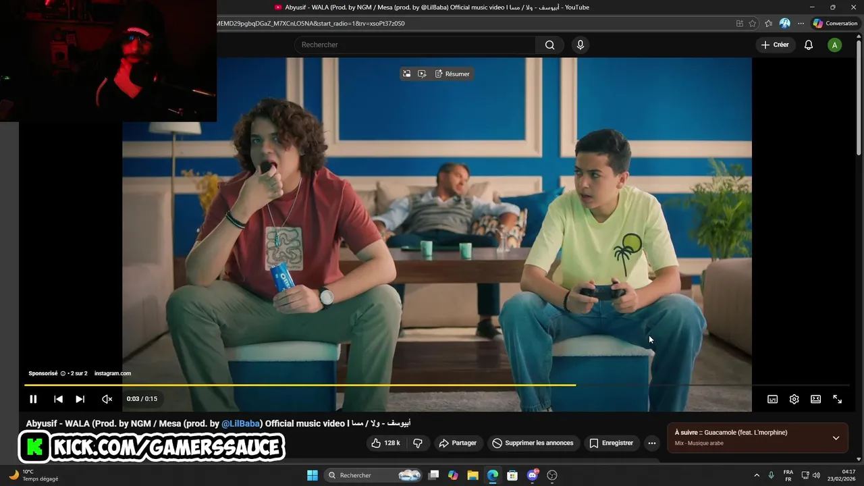Screen dimensions: 864x486
Task: Pause the video with the pause button
Action: (x=33, y=399)
